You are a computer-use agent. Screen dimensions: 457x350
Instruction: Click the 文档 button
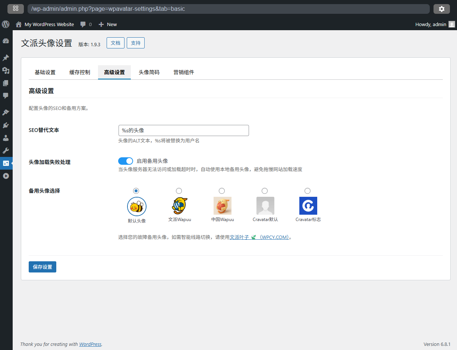click(116, 43)
